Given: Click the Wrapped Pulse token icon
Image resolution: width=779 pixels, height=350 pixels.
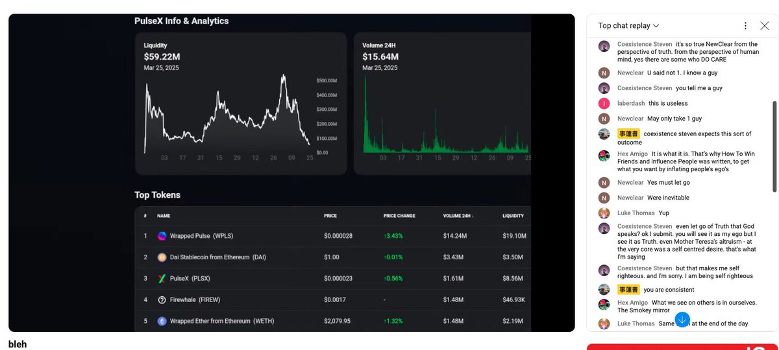Looking at the screenshot, I should click(x=162, y=236).
